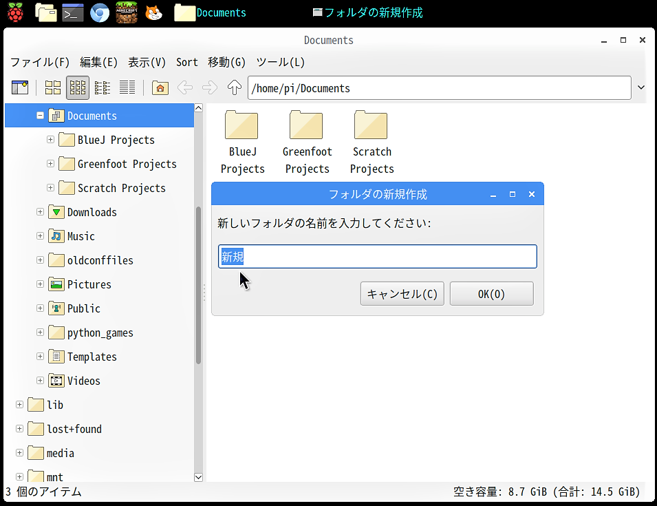The height and width of the screenshot is (506, 657).
Task: Click the 空き容量 free space status text
Action: [546, 492]
